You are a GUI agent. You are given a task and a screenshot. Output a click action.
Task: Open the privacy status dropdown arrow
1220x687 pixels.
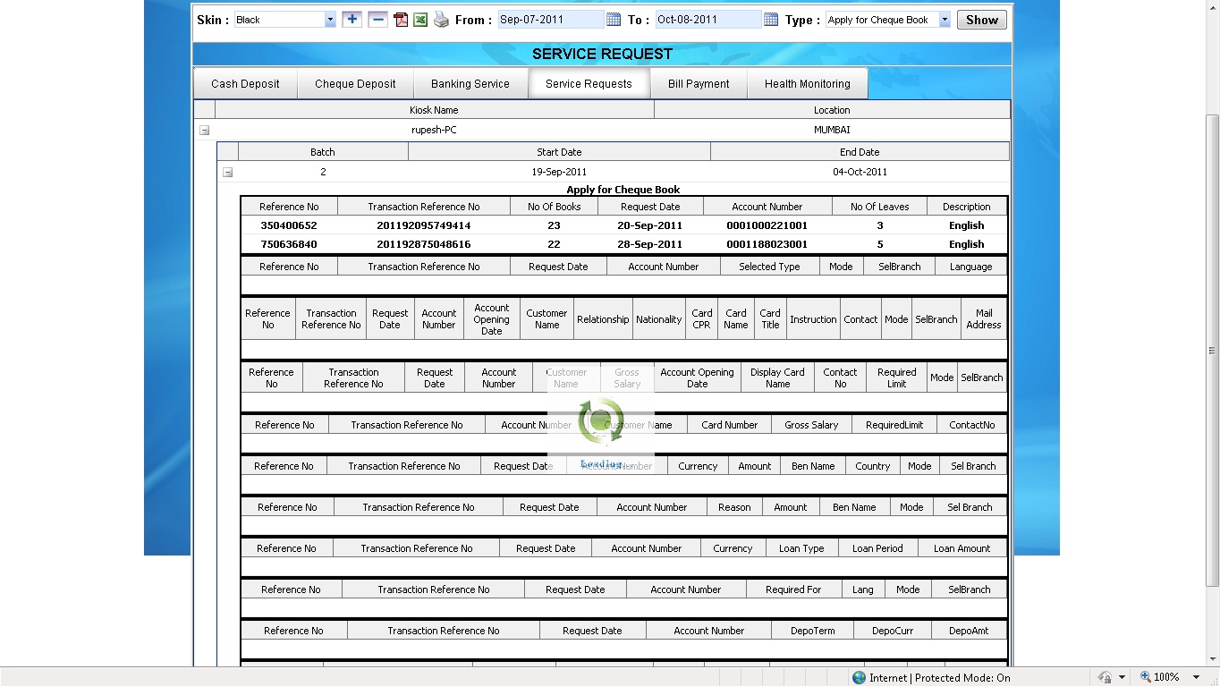(x=1122, y=677)
